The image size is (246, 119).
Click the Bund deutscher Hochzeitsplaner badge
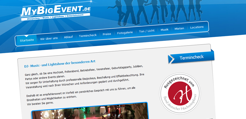click(x=180, y=93)
